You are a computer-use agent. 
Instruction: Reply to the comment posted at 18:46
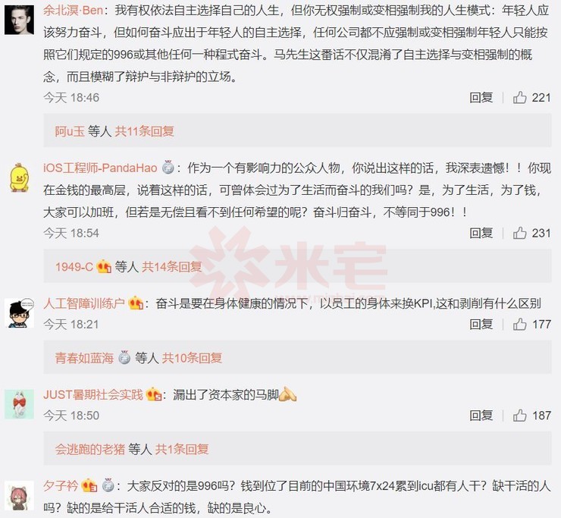pos(481,97)
